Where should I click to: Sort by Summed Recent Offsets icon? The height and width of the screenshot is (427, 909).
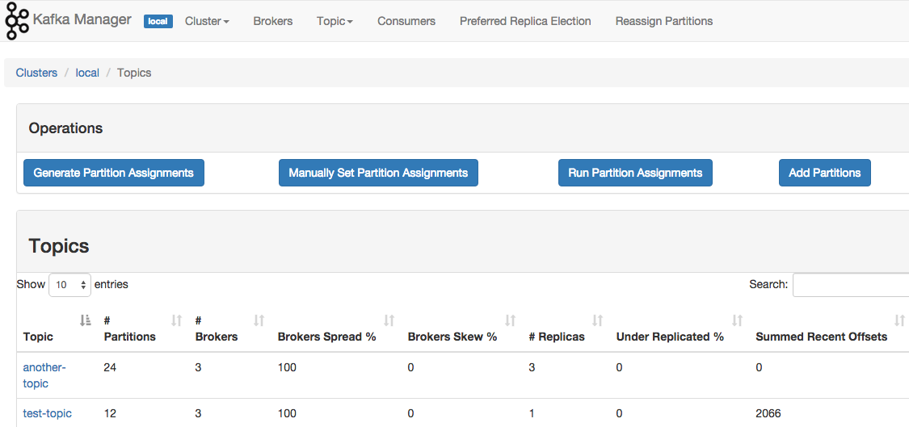[x=899, y=321]
